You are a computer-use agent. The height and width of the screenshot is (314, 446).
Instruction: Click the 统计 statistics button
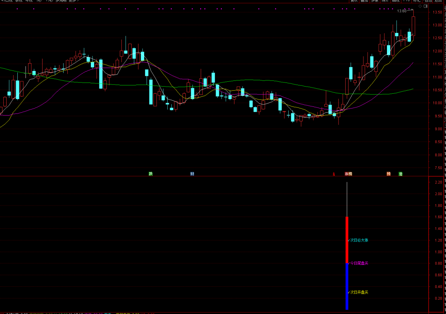point(385,1)
